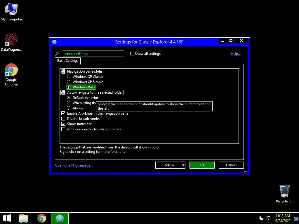This screenshot has height=224, width=299.
Task: Select Windows XP Simple radio option
Action: coord(69,82)
